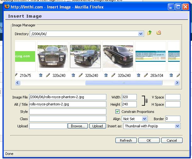Click right arrow of thumbnail scrollbar

(x=177, y=82)
